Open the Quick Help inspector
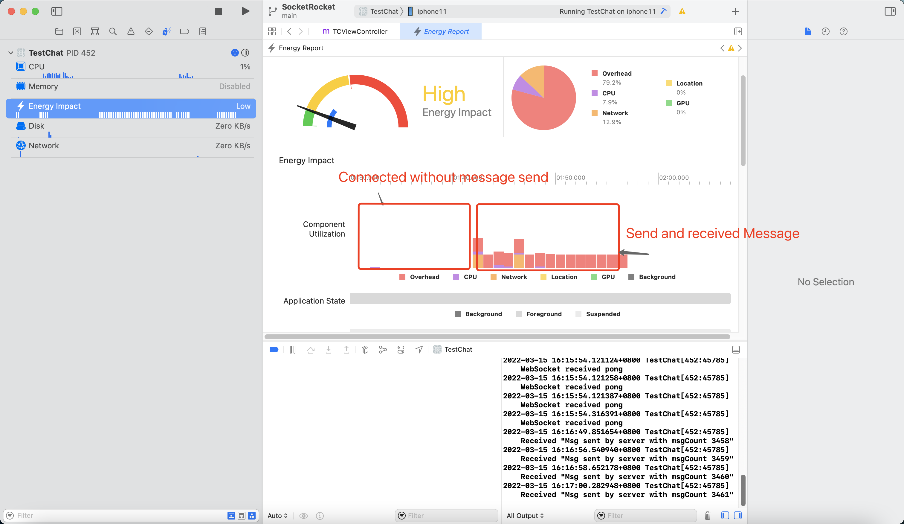904x524 pixels. tap(843, 32)
